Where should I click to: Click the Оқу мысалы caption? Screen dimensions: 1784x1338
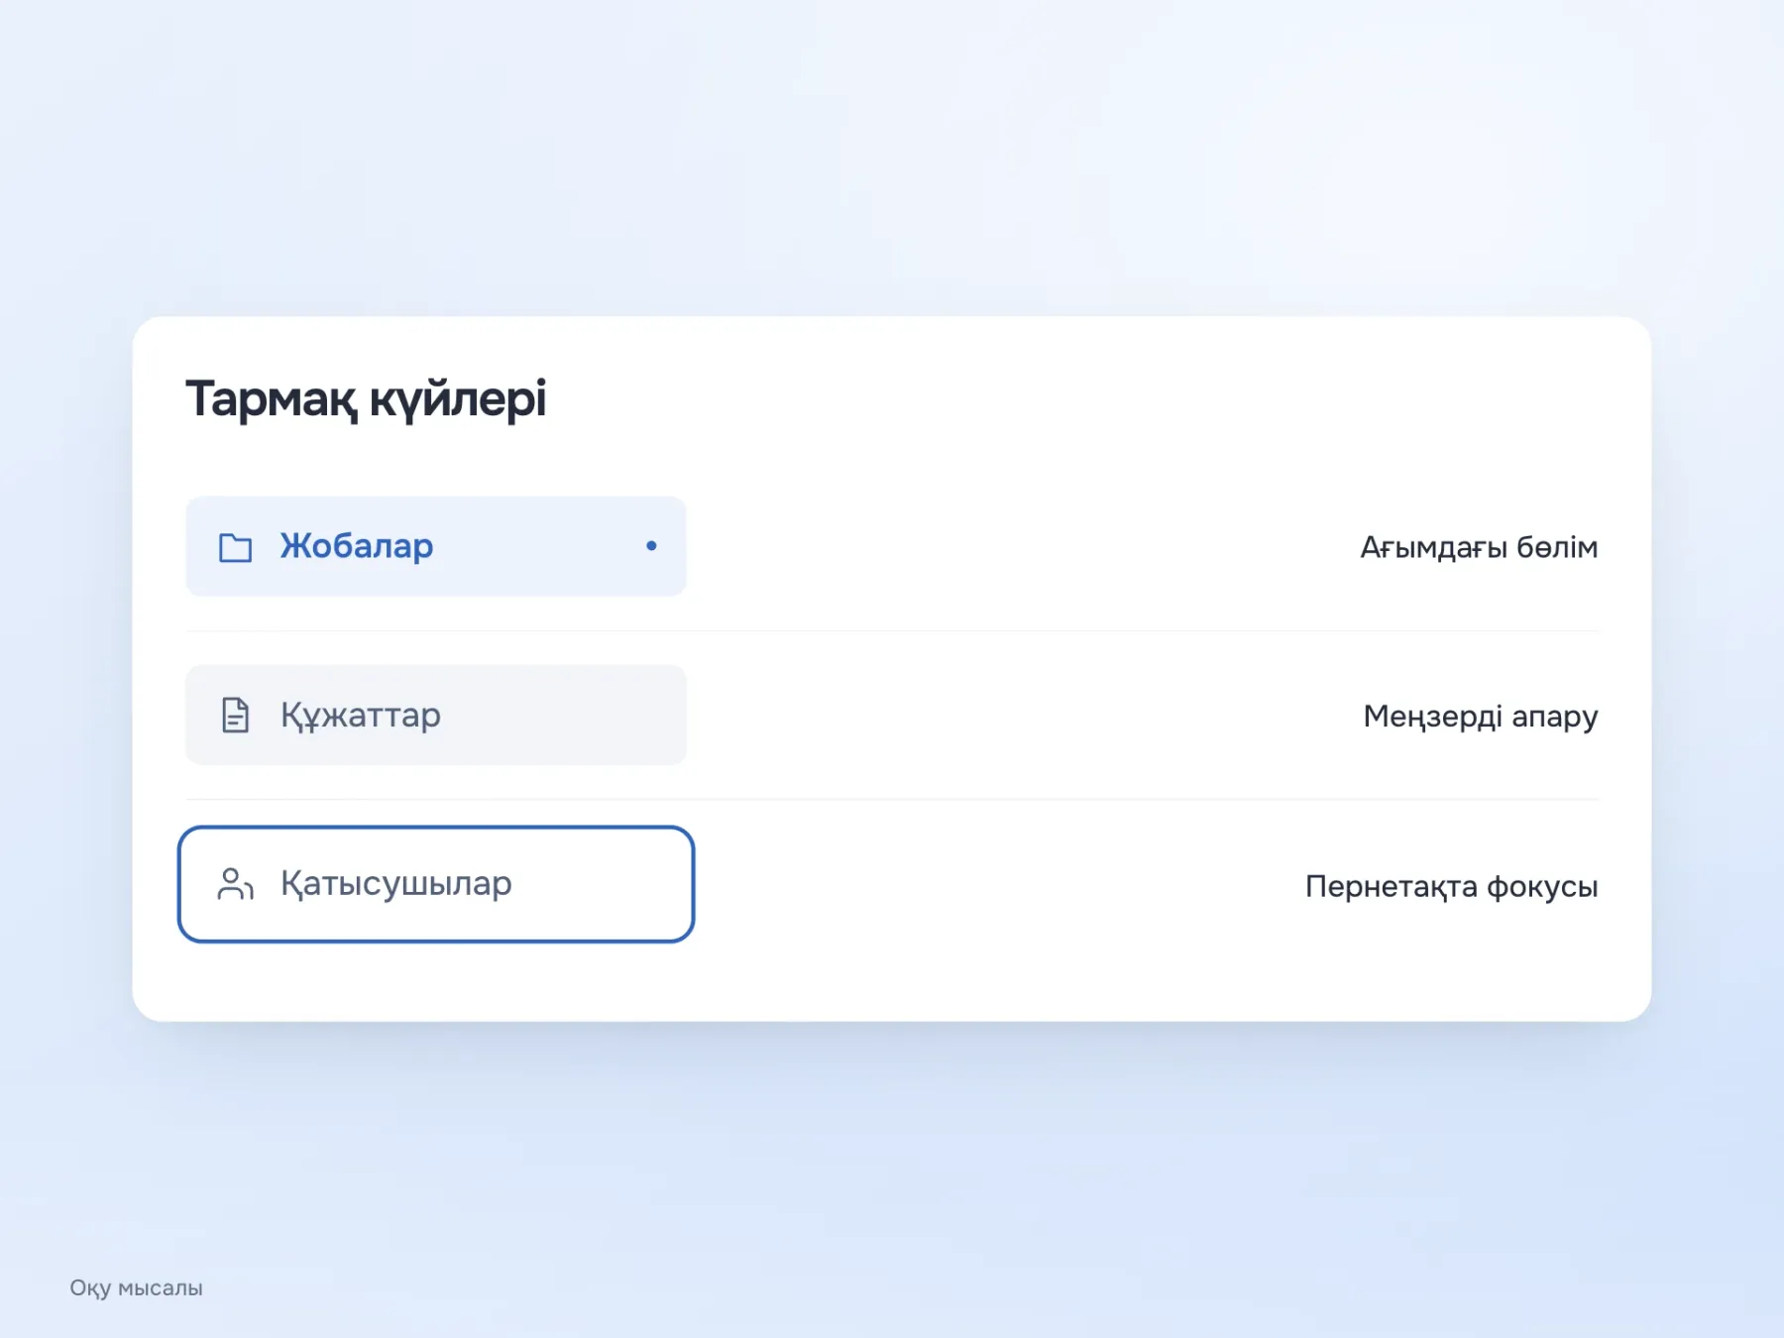[x=136, y=1288]
